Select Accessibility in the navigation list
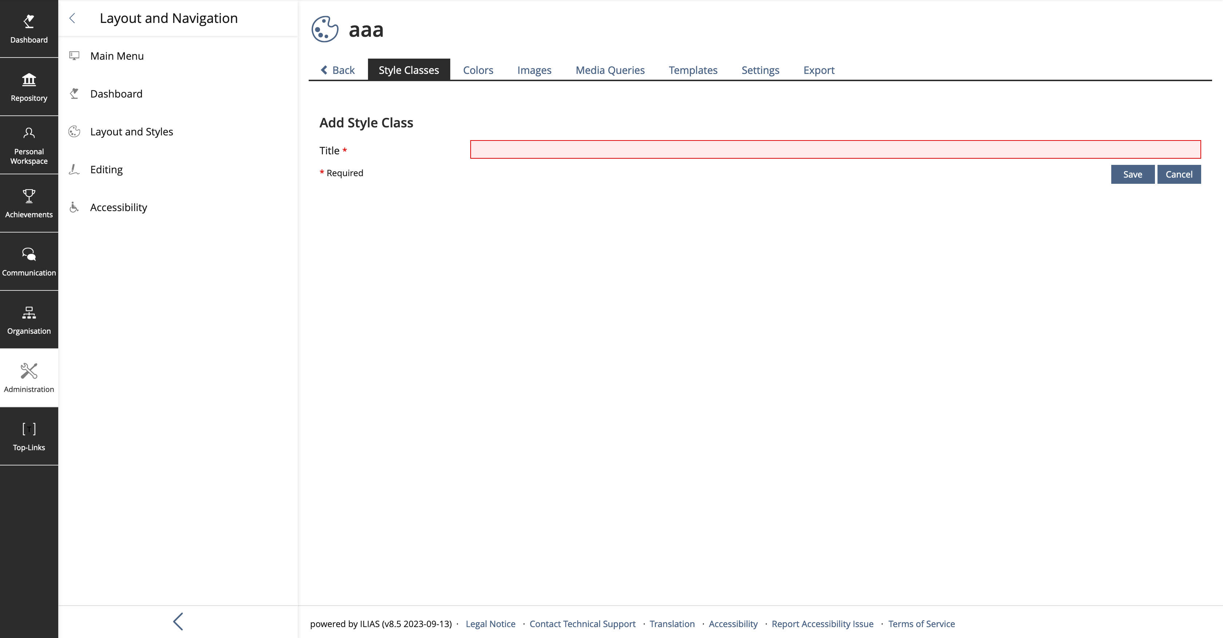 coord(118,207)
